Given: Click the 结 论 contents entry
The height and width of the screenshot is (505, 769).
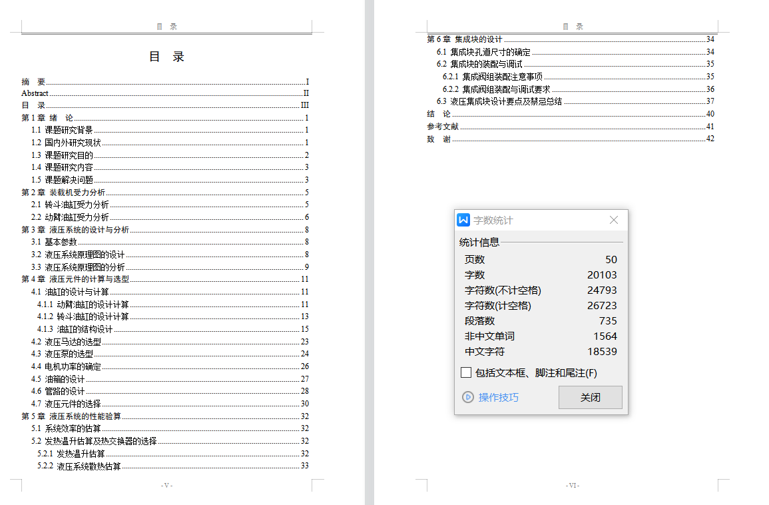Looking at the screenshot, I should pos(571,114).
